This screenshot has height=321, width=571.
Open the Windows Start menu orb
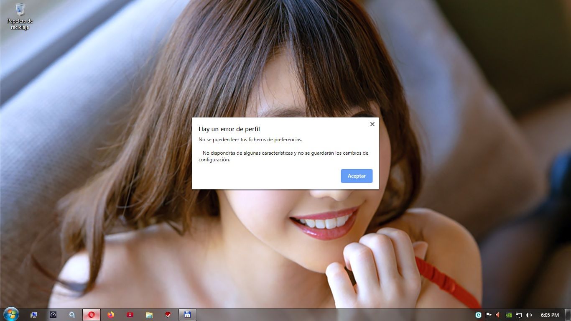pos(11,315)
